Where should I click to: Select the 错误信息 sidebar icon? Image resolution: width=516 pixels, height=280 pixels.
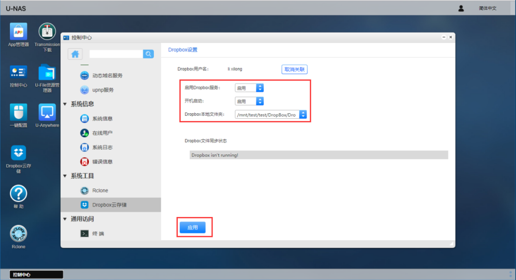(x=84, y=161)
